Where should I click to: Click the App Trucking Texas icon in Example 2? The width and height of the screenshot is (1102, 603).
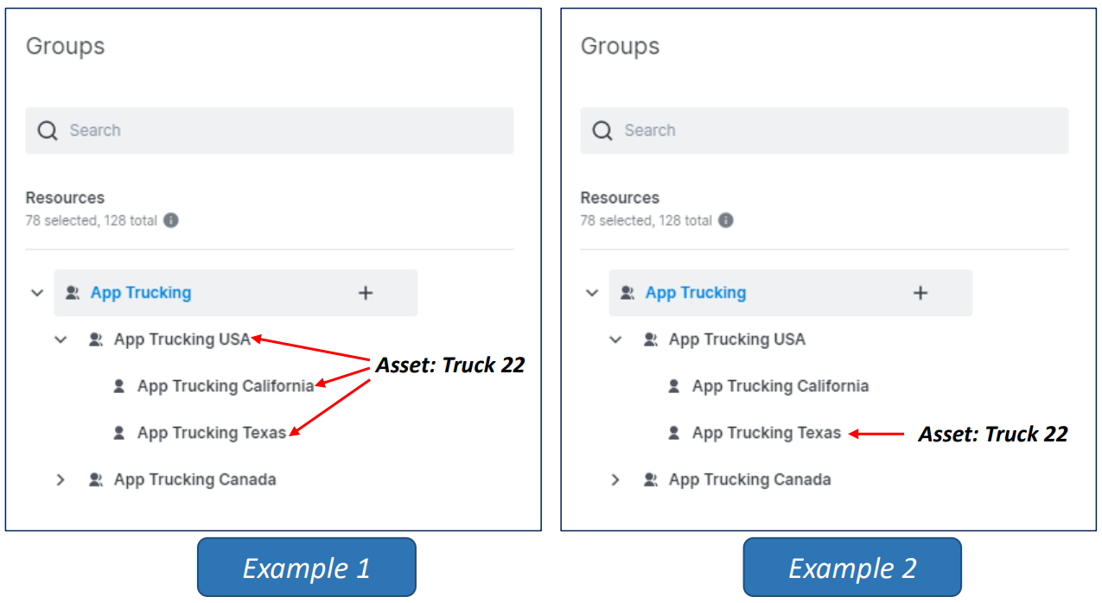tap(673, 432)
